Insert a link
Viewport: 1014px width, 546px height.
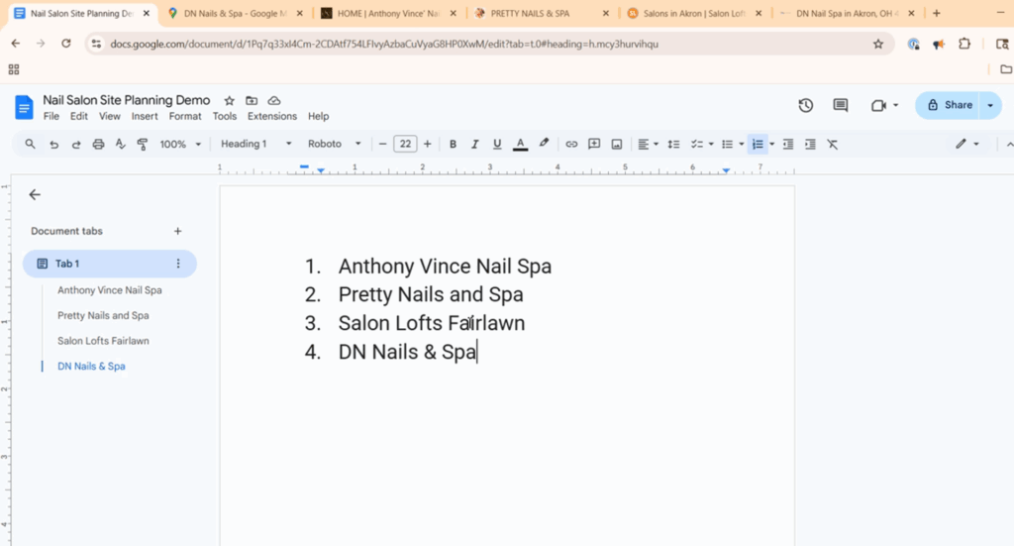(571, 145)
